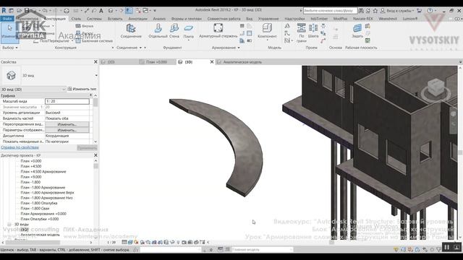Open the 3D вид (3D) instance filter dropdown
This screenshot has height=260, width=463.
point(64,89)
